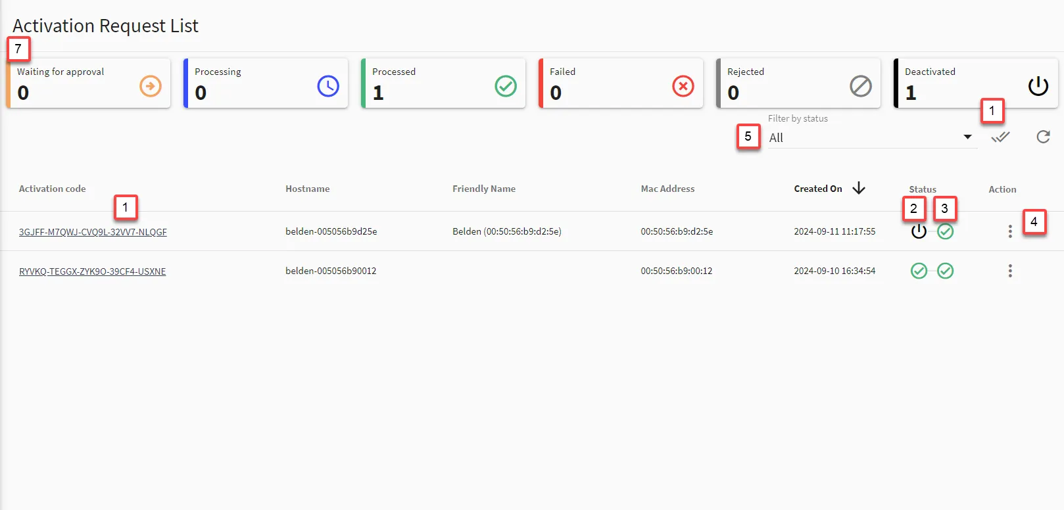1064x510 pixels.
Task: Click second green status icon in RYVKQ row
Action: coord(946,271)
